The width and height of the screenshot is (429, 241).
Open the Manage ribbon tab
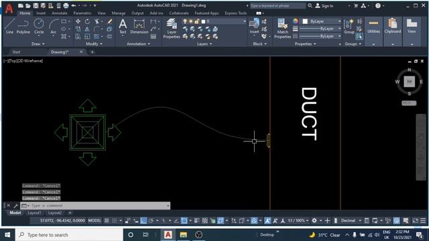click(x=119, y=13)
